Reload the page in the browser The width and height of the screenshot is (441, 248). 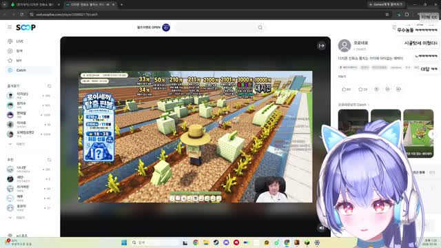21,14
